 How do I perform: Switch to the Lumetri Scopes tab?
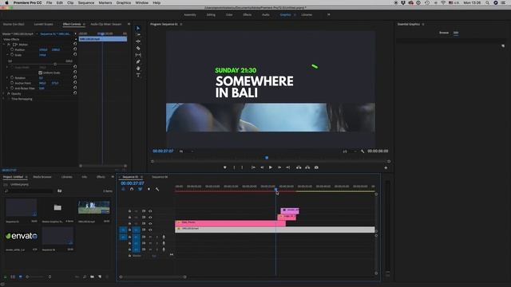click(43, 24)
